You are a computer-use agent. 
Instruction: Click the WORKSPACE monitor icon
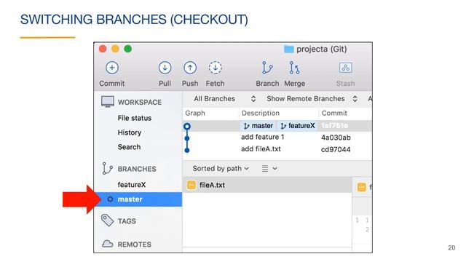pyautogui.click(x=107, y=102)
